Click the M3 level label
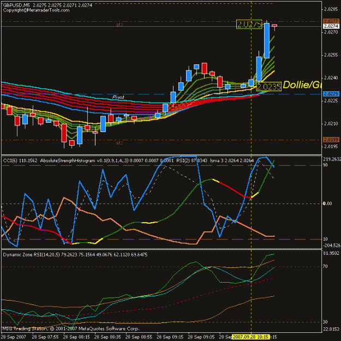Screen dimensions: 341x341 pos(119,25)
